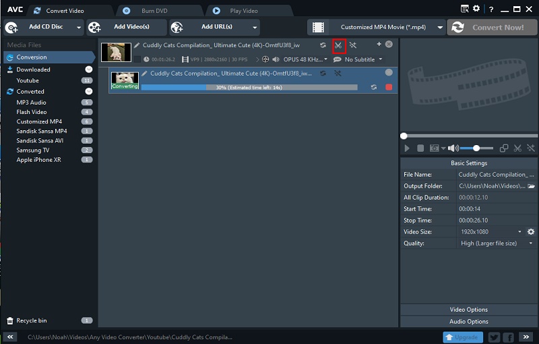Open the Add CD Disc dropdown arrow
This screenshot has width=539, height=344.
point(79,28)
